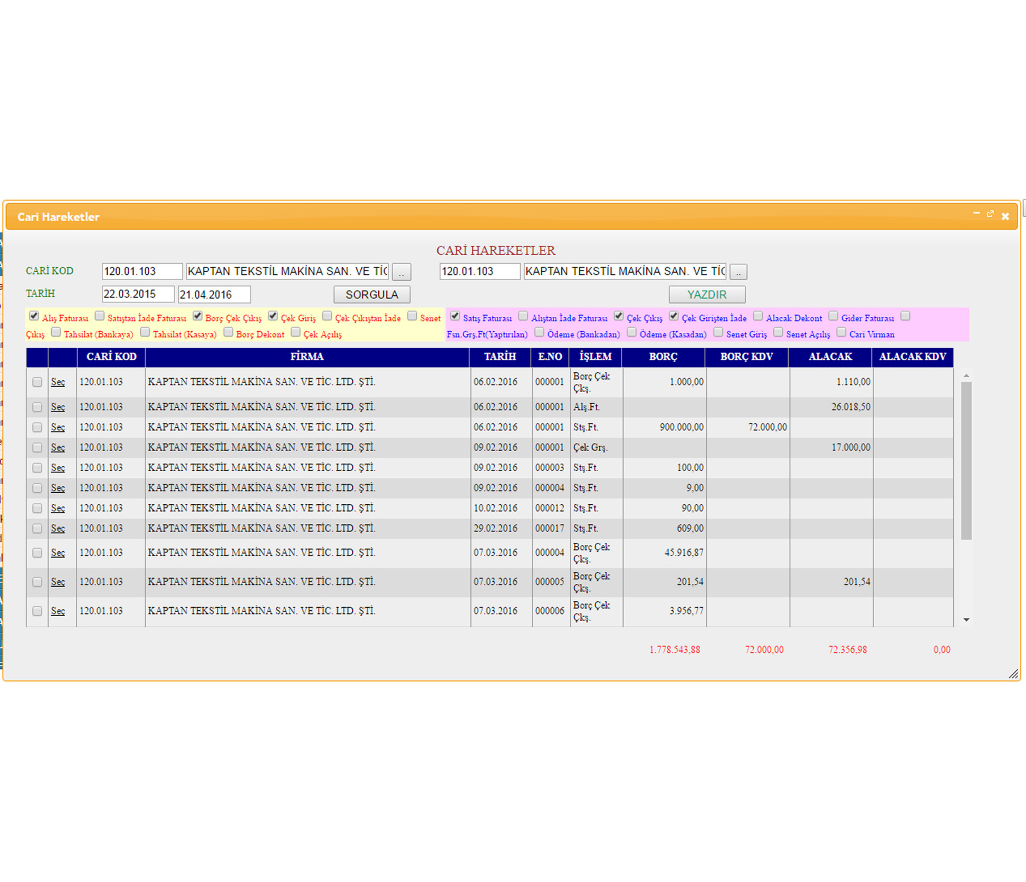1026x882 pixels.
Task: Check the Tahsilat (Kasaya) option
Action: (x=144, y=332)
